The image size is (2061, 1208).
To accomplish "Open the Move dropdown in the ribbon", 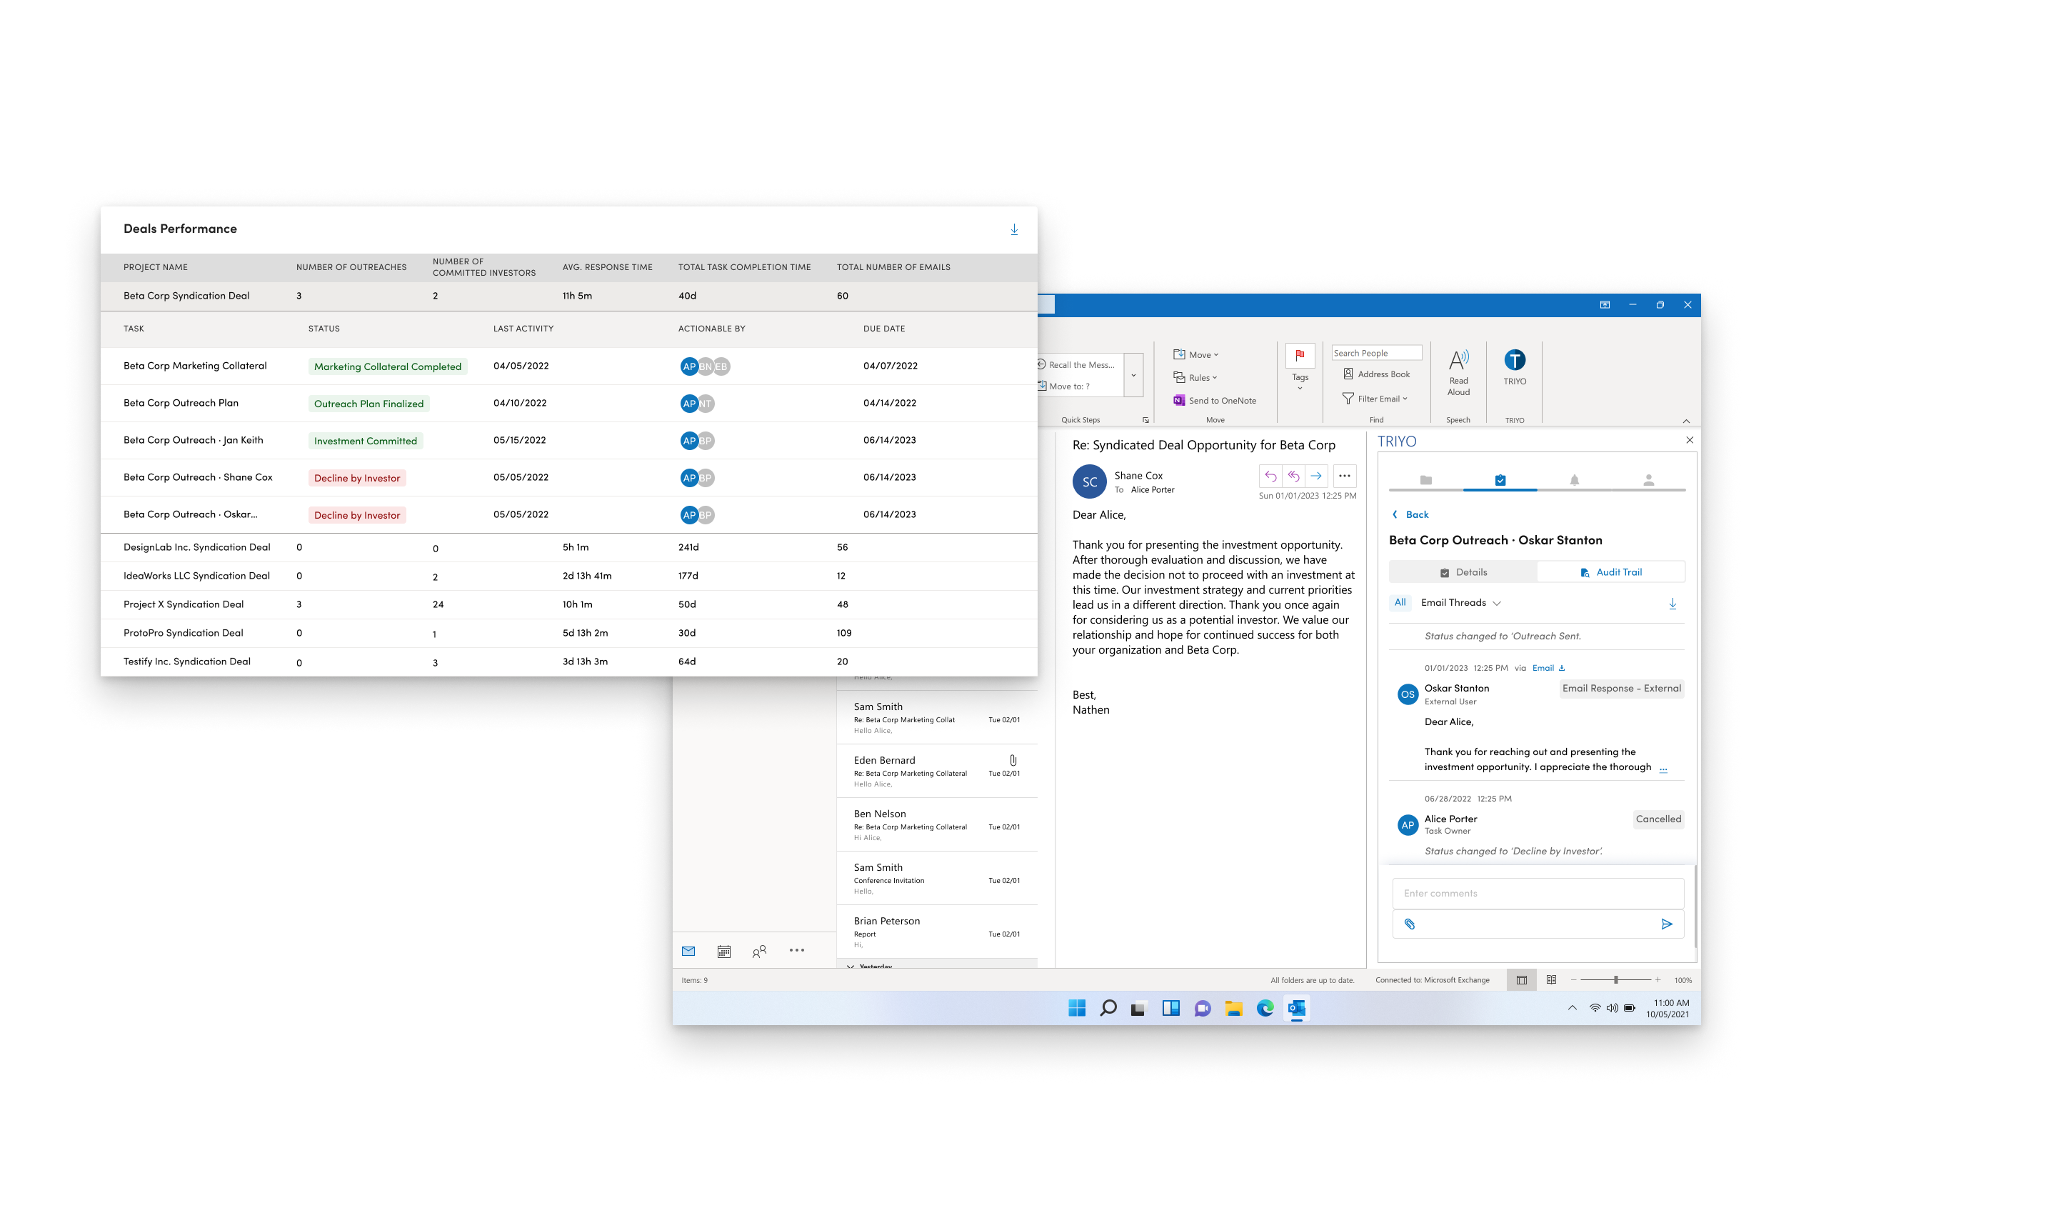I will 1195,355.
